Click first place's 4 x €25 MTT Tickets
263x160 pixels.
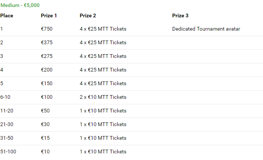coord(103,29)
